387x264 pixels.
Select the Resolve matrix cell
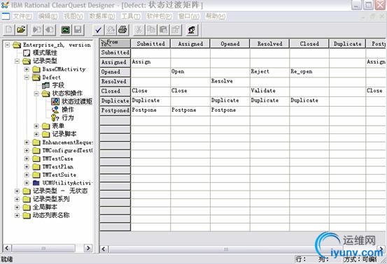pos(230,82)
